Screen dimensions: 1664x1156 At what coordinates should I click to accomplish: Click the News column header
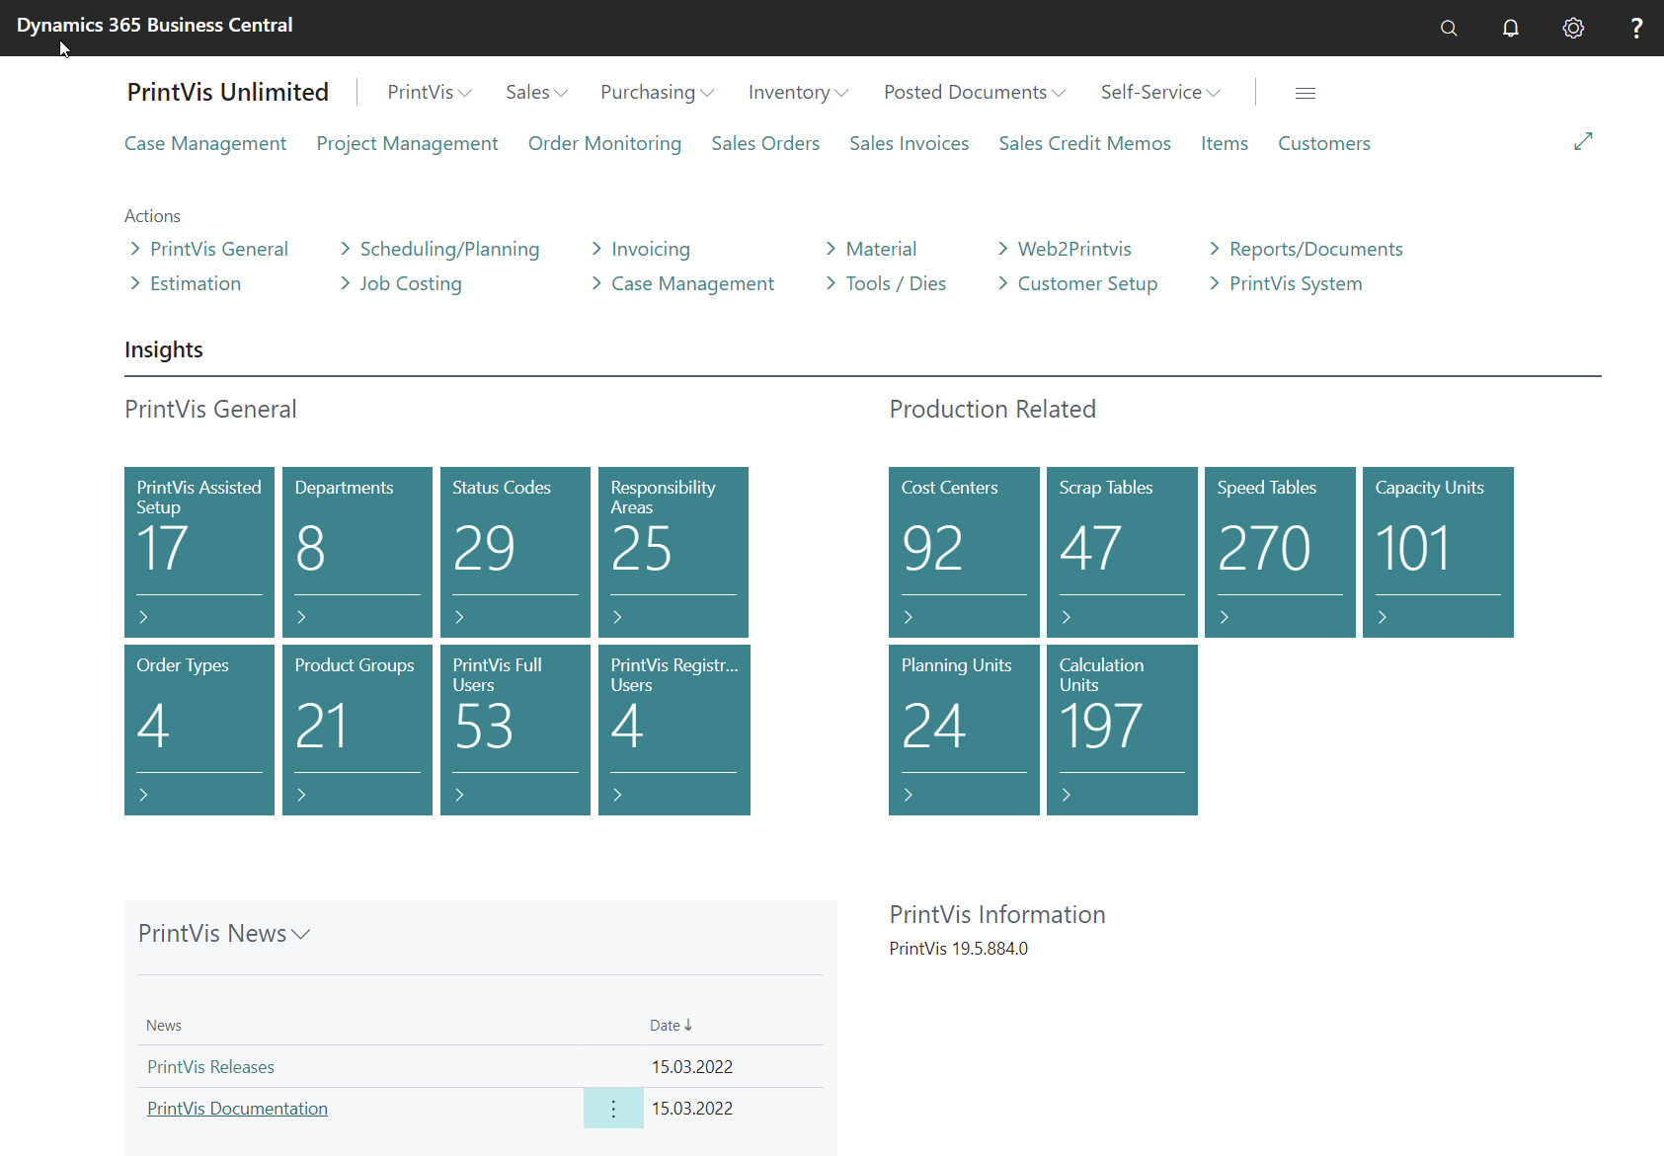click(164, 1026)
